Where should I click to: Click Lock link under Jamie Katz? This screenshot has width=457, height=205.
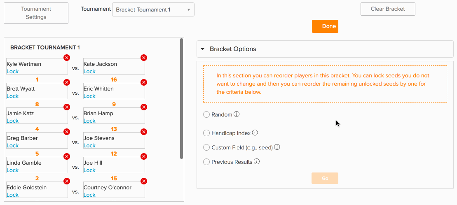[12, 121]
